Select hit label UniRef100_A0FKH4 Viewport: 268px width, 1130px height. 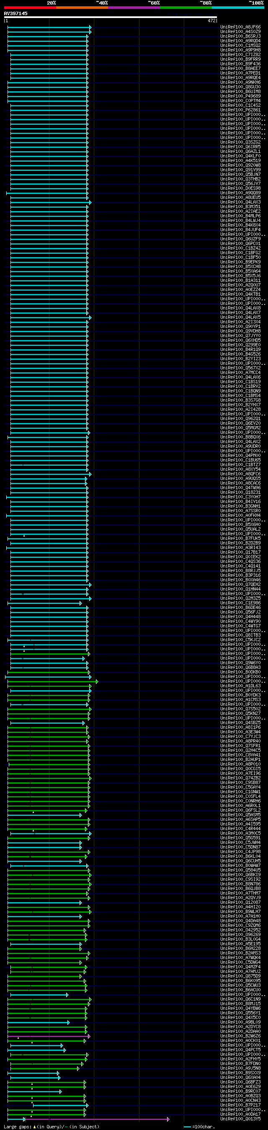pyautogui.click(x=240, y=516)
